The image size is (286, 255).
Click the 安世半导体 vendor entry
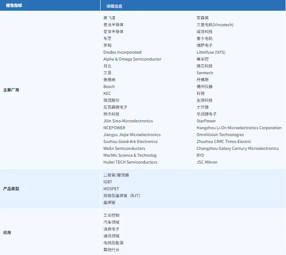tap(114, 32)
